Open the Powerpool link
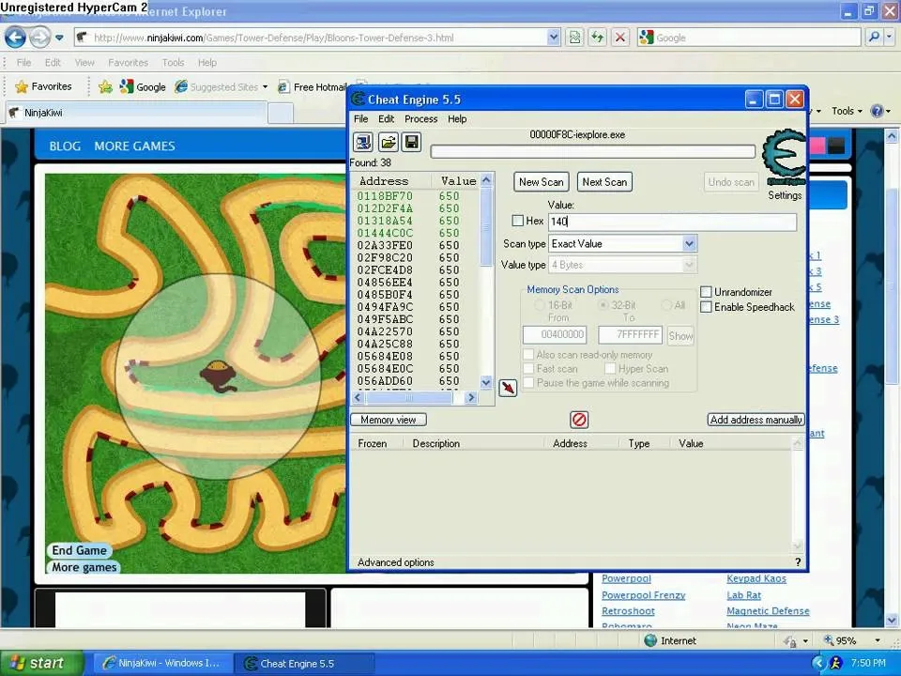 (626, 578)
